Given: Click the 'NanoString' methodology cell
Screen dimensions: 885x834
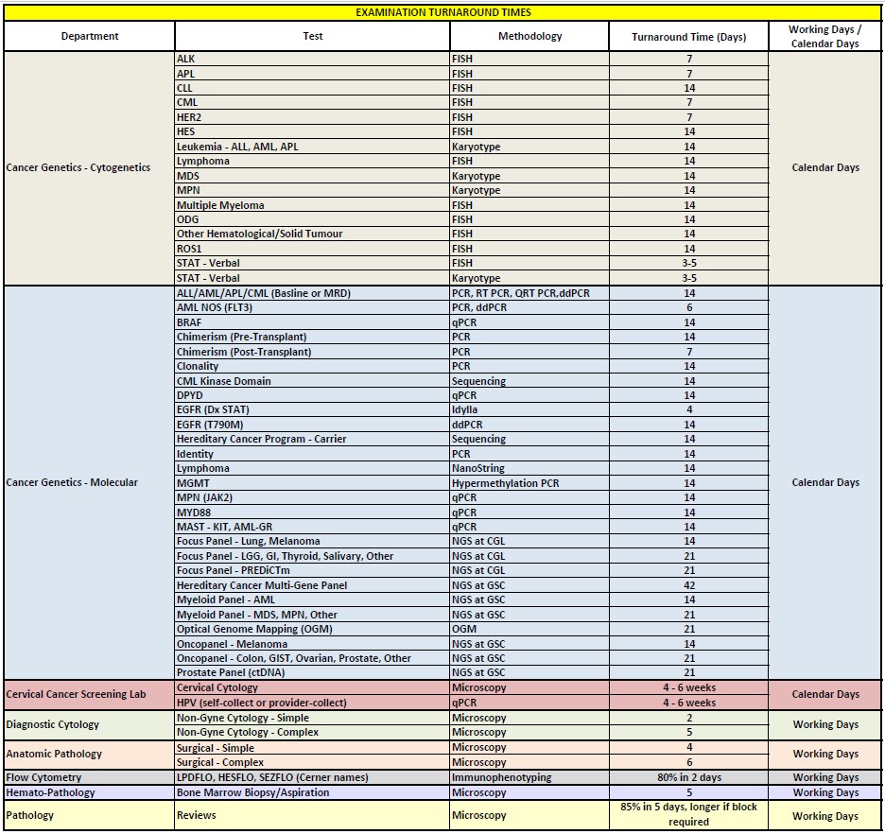Looking at the screenshot, I should tap(529, 468).
